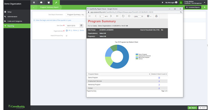The height and width of the screenshot is (110, 211).
Task: Open the Save Report Parameters dropdown
Action: click(x=75, y=15)
